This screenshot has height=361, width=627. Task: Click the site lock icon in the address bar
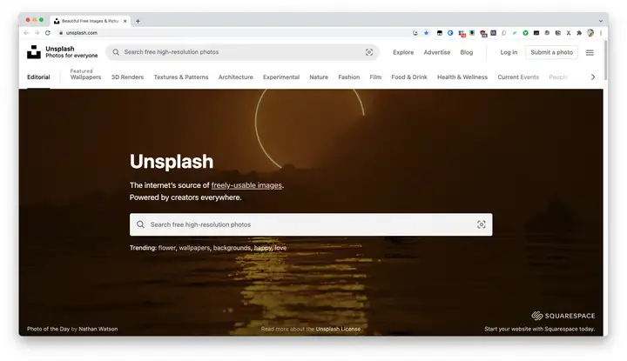click(x=61, y=33)
